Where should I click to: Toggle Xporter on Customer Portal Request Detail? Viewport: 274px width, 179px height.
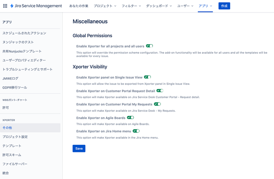tap(160, 91)
